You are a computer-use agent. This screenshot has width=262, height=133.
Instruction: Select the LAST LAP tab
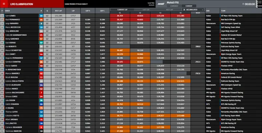[x=146, y=10]
